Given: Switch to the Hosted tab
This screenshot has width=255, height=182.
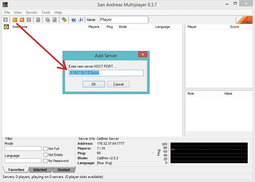Looking at the screenshot, I should [64, 170].
